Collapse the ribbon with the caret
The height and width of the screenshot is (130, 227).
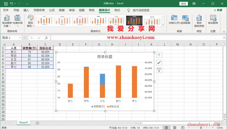tap(224, 32)
